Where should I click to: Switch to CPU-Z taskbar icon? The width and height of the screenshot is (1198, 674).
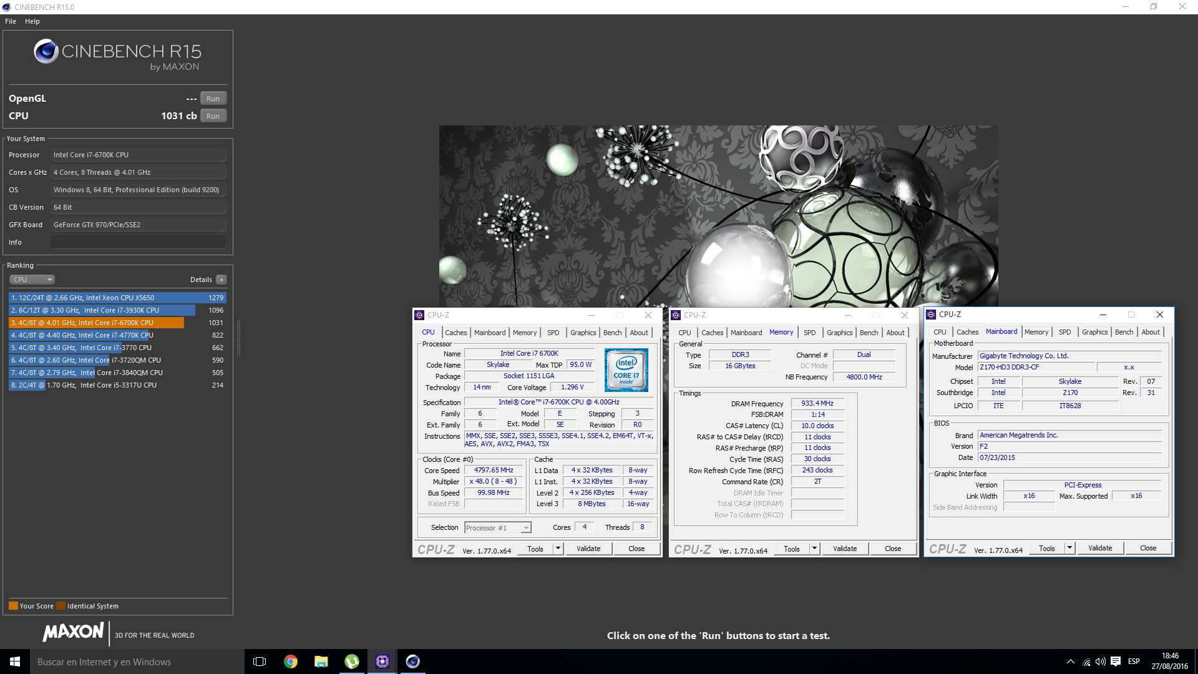[382, 662]
